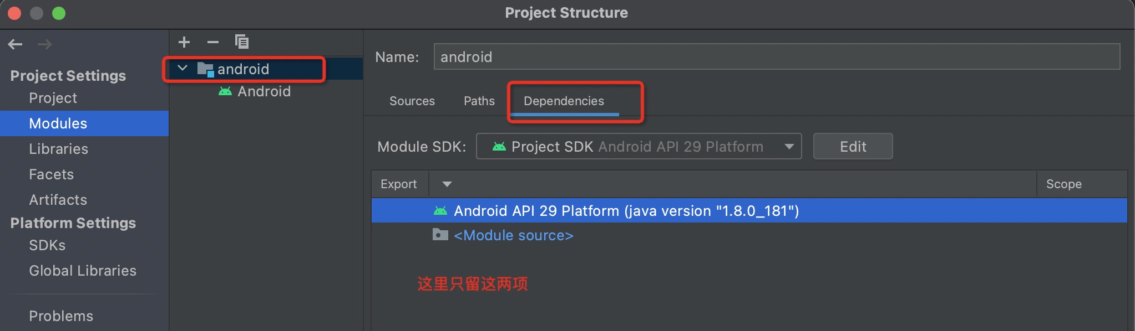This screenshot has height=331, width=1135.
Task: Select the Android facet icon in tree
Action: (225, 91)
